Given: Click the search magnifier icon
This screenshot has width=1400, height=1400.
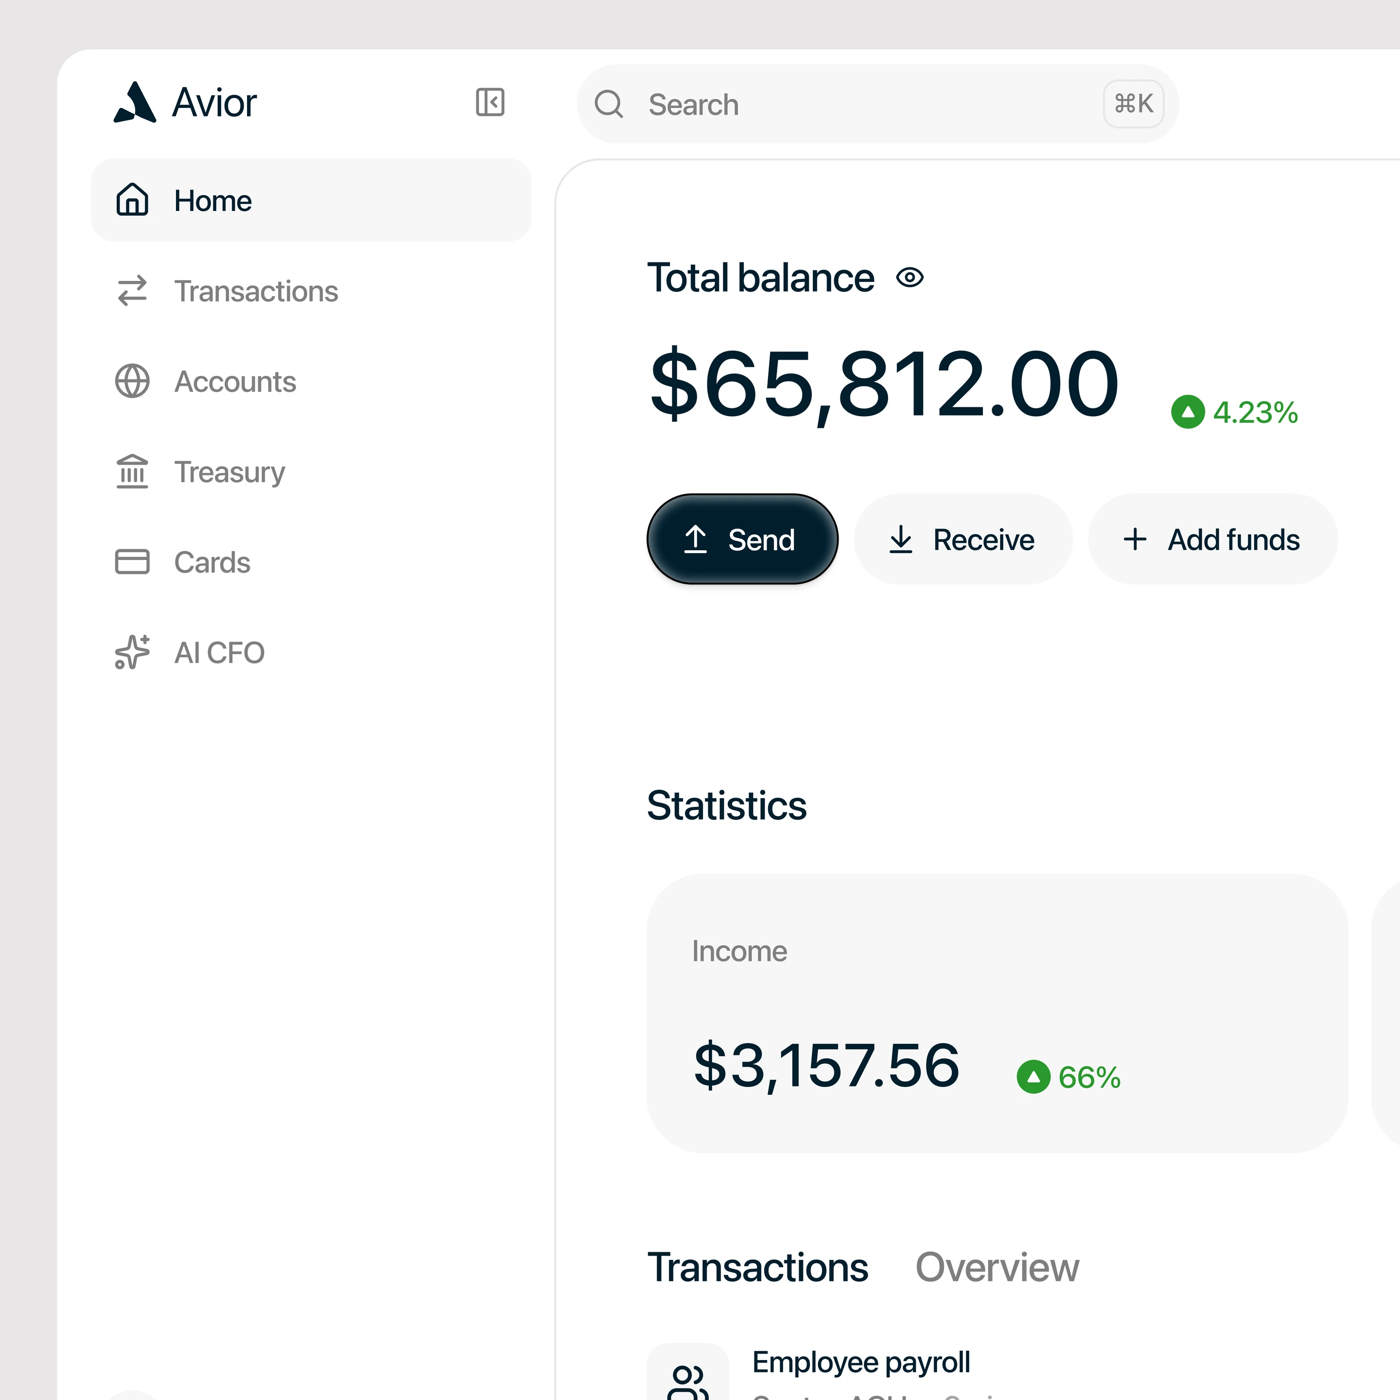Looking at the screenshot, I should click(x=609, y=105).
